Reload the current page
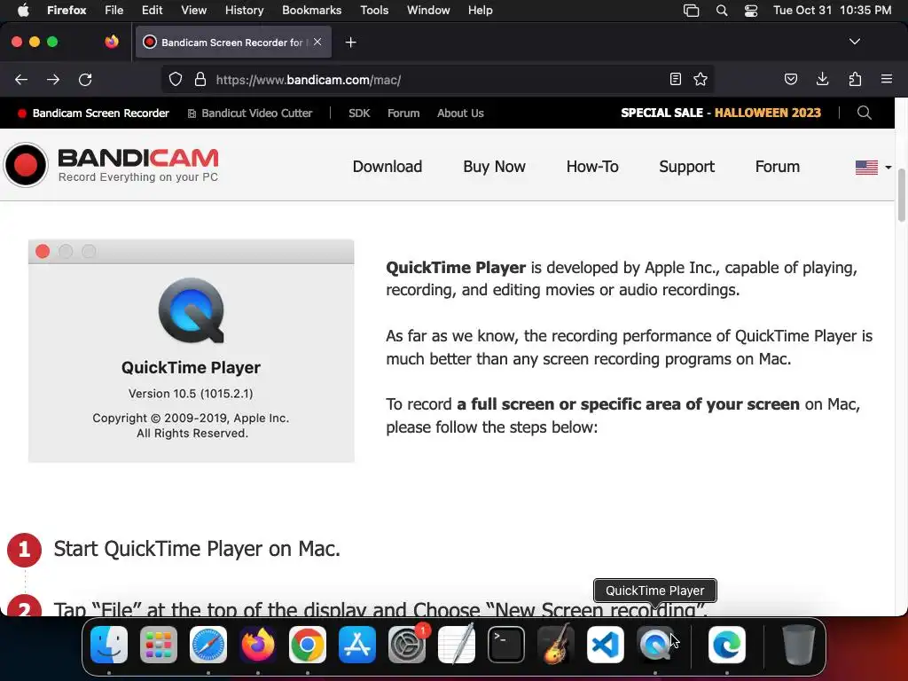The image size is (908, 681). tap(85, 79)
